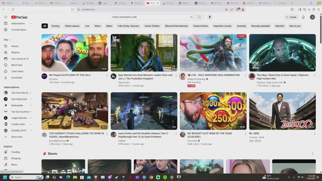The image size is (322, 181).
Task: Open GG Slots channel avatar
Action: tap(44, 76)
